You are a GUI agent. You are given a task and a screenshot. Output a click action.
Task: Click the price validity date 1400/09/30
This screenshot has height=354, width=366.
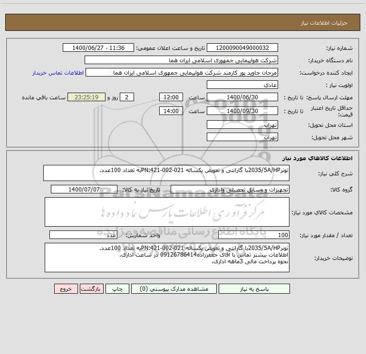tap(242, 111)
